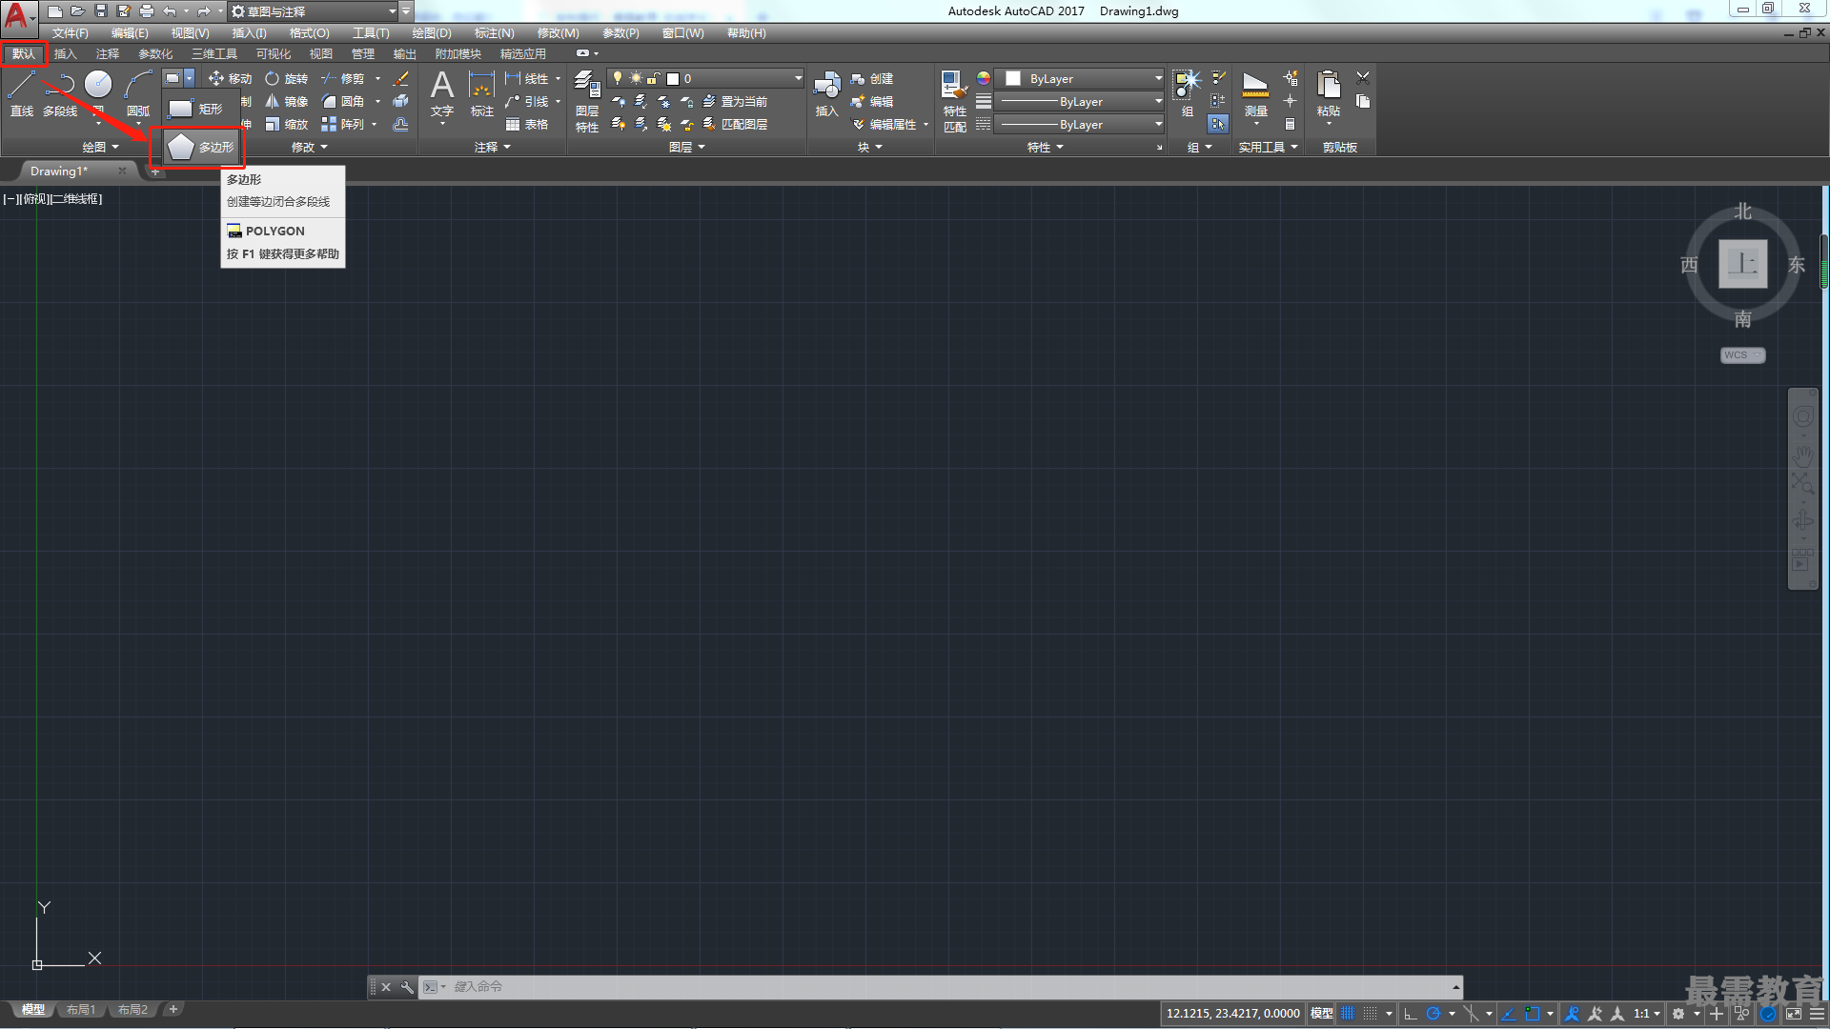This screenshot has height=1029, width=1830.
Task: Toggle hardware acceleration blue circle icon
Action: click(1768, 1014)
